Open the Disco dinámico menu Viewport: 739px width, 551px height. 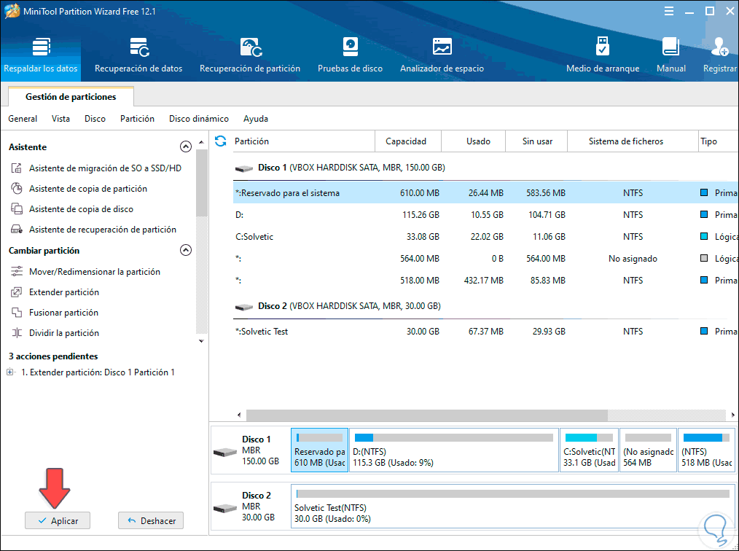(198, 118)
